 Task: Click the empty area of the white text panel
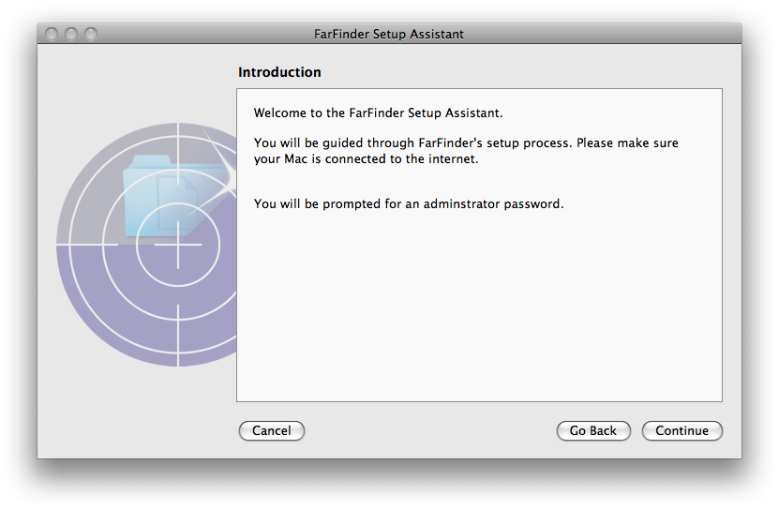(479, 308)
